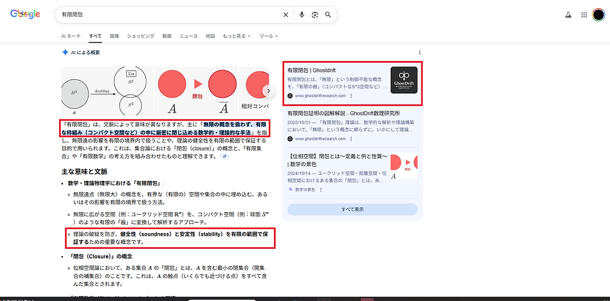Click the AI overview sparkle icon
Image resolution: width=610 pixels, height=301 pixels.
(65, 52)
